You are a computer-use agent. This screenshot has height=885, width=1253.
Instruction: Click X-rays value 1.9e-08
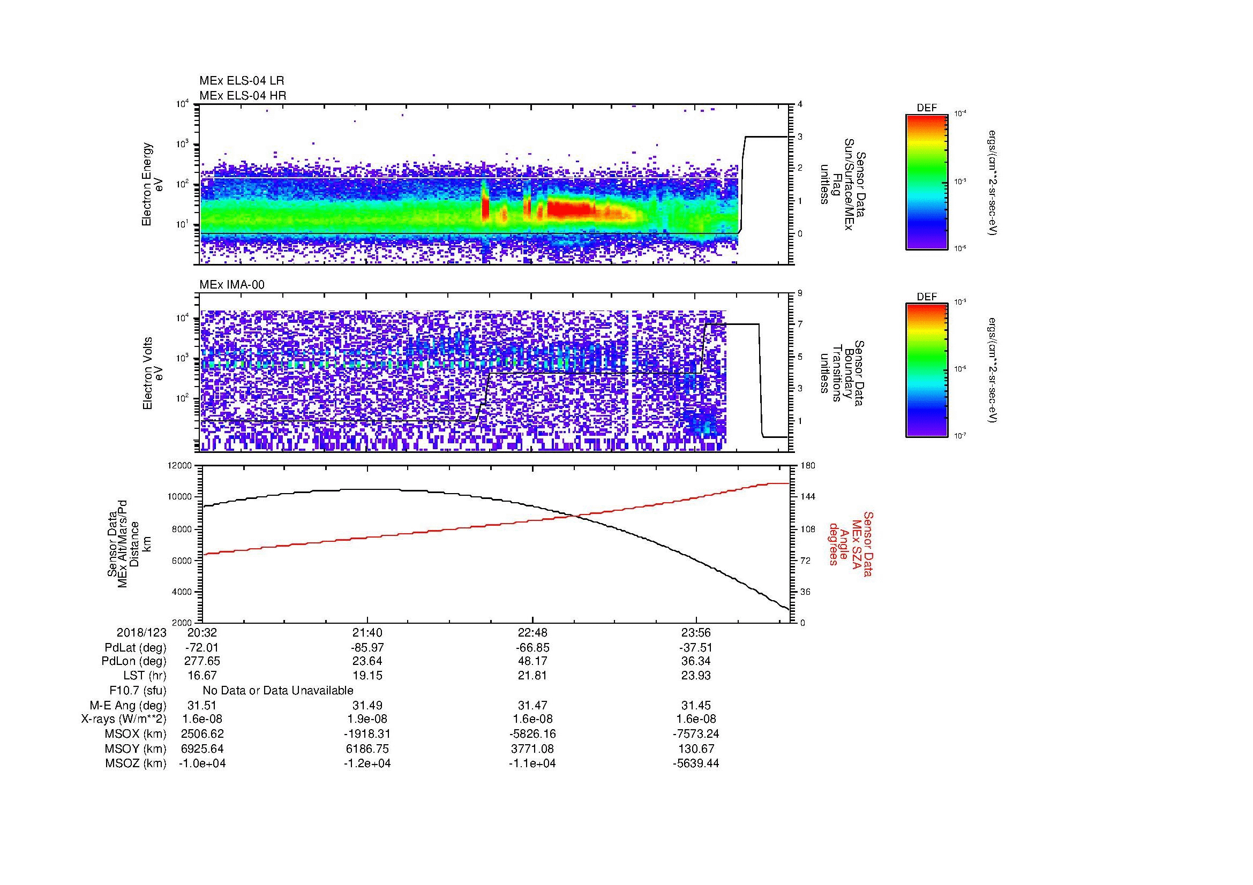coord(367,719)
